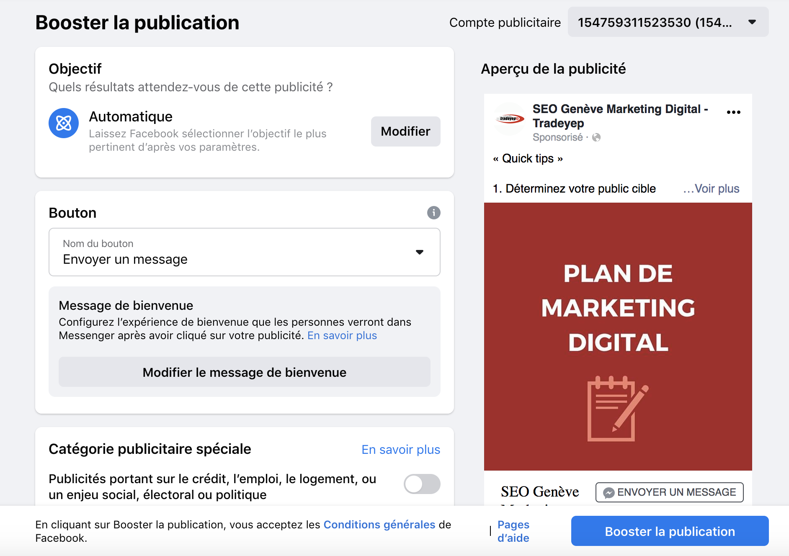The height and width of the screenshot is (556, 789).
Task: Click the notepad and pencil graphic in ad image
Action: click(618, 409)
